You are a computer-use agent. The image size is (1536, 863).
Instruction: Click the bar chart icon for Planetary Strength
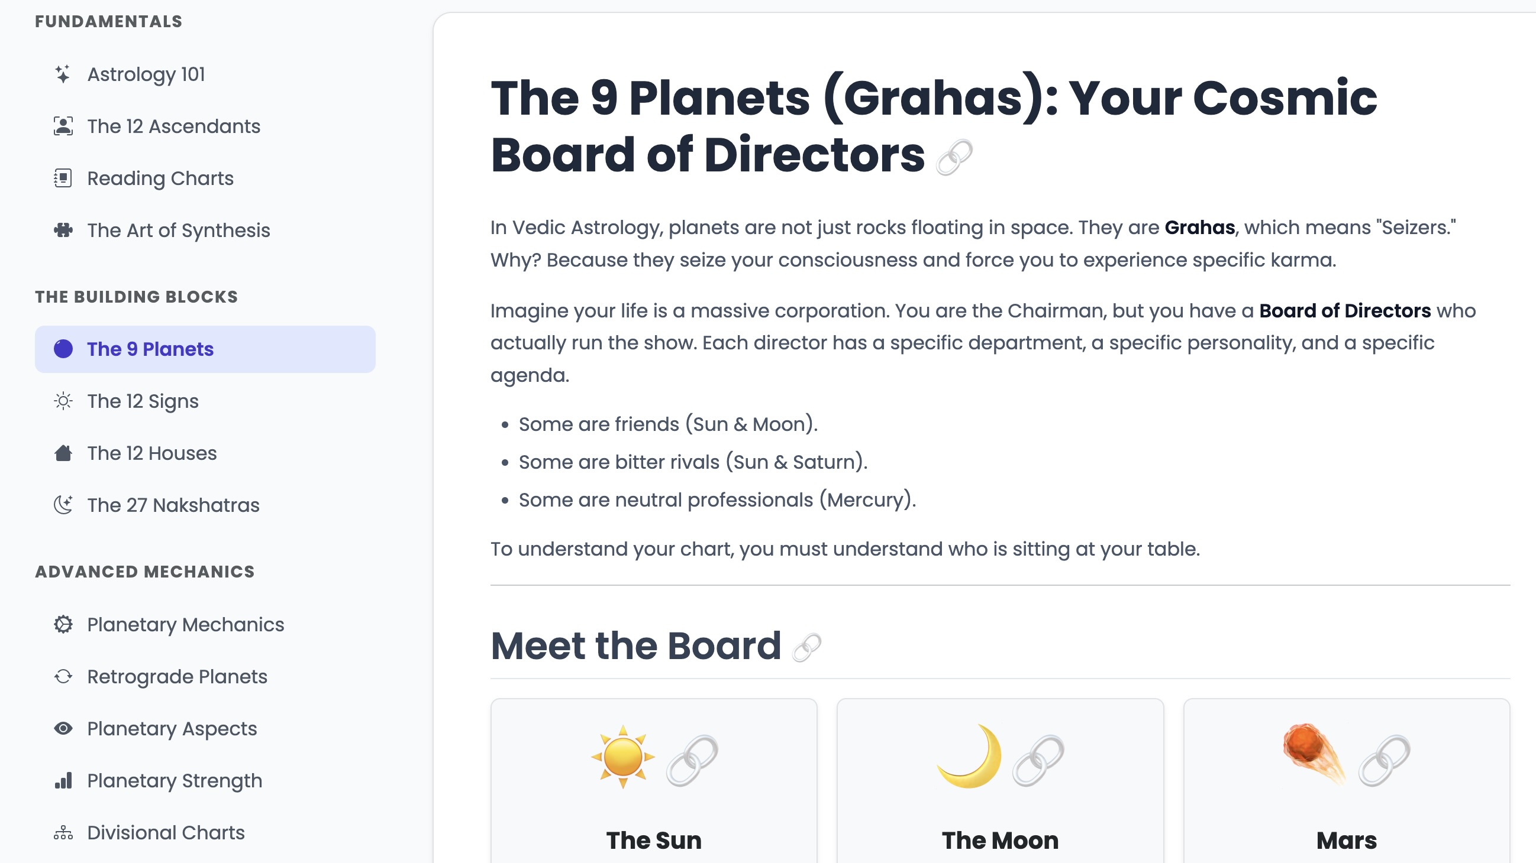63,780
